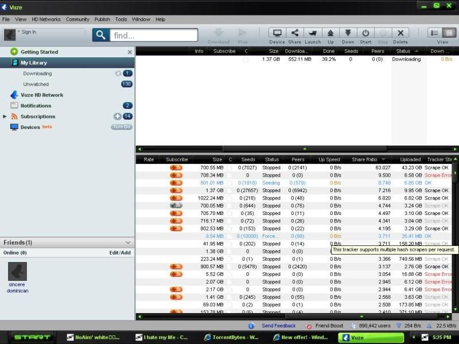The width and height of the screenshot is (459, 344).
Task: Open Notifications in sidebar
Action: tap(36, 105)
